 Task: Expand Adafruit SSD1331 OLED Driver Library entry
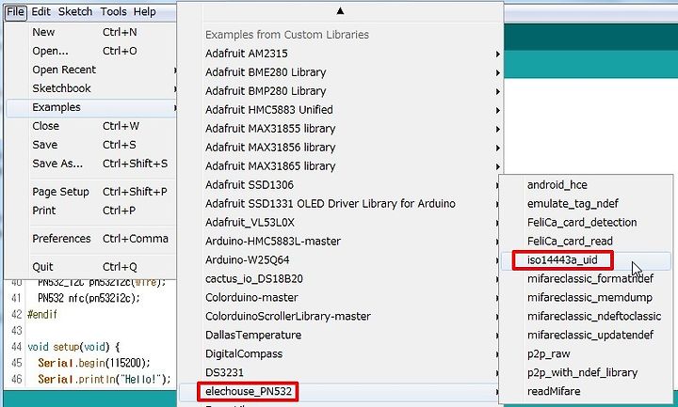tap(339, 204)
